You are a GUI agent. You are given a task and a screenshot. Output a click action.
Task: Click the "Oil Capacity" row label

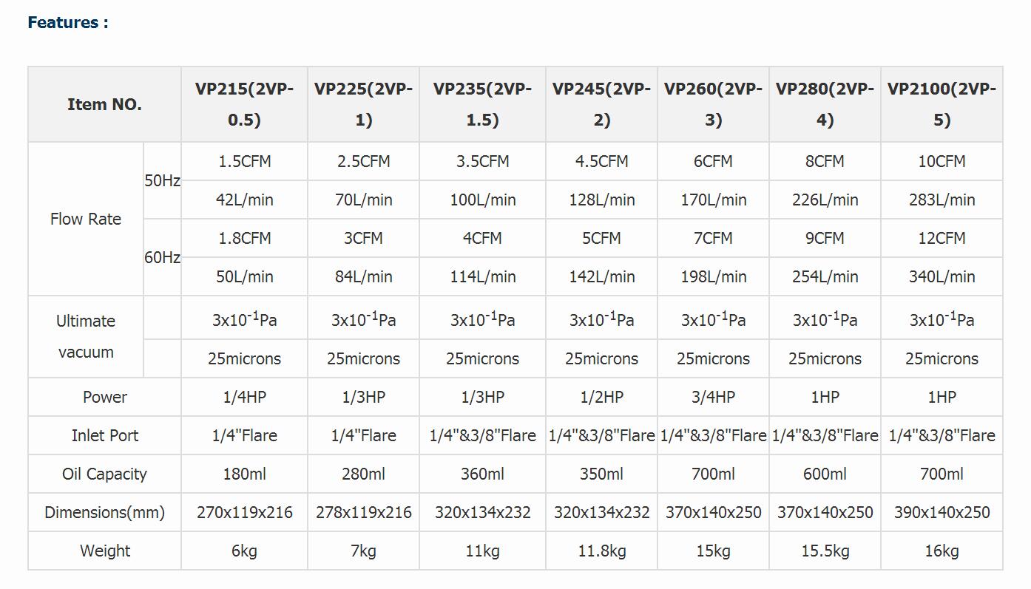[104, 474]
